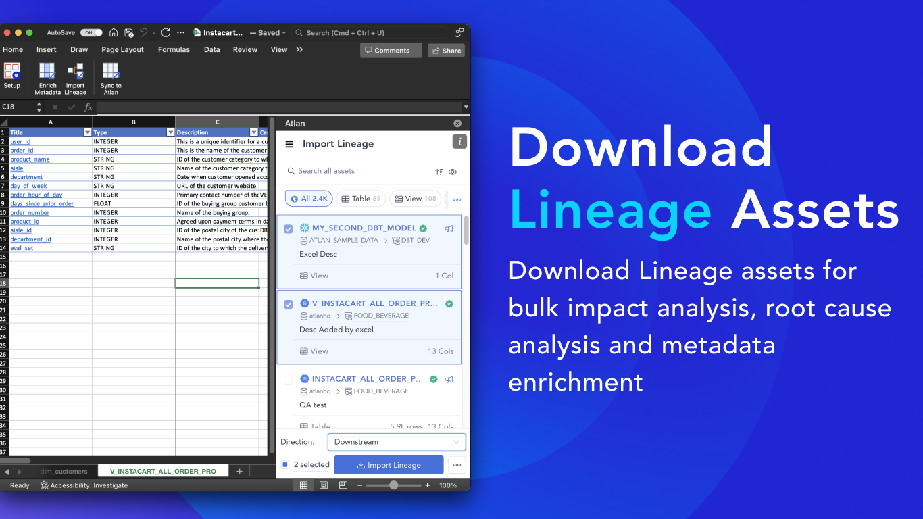This screenshot has width=923, height=519.
Task: Click the C18 Name Box
Action: (x=17, y=107)
